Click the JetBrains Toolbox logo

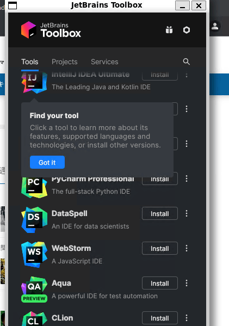coord(51,30)
